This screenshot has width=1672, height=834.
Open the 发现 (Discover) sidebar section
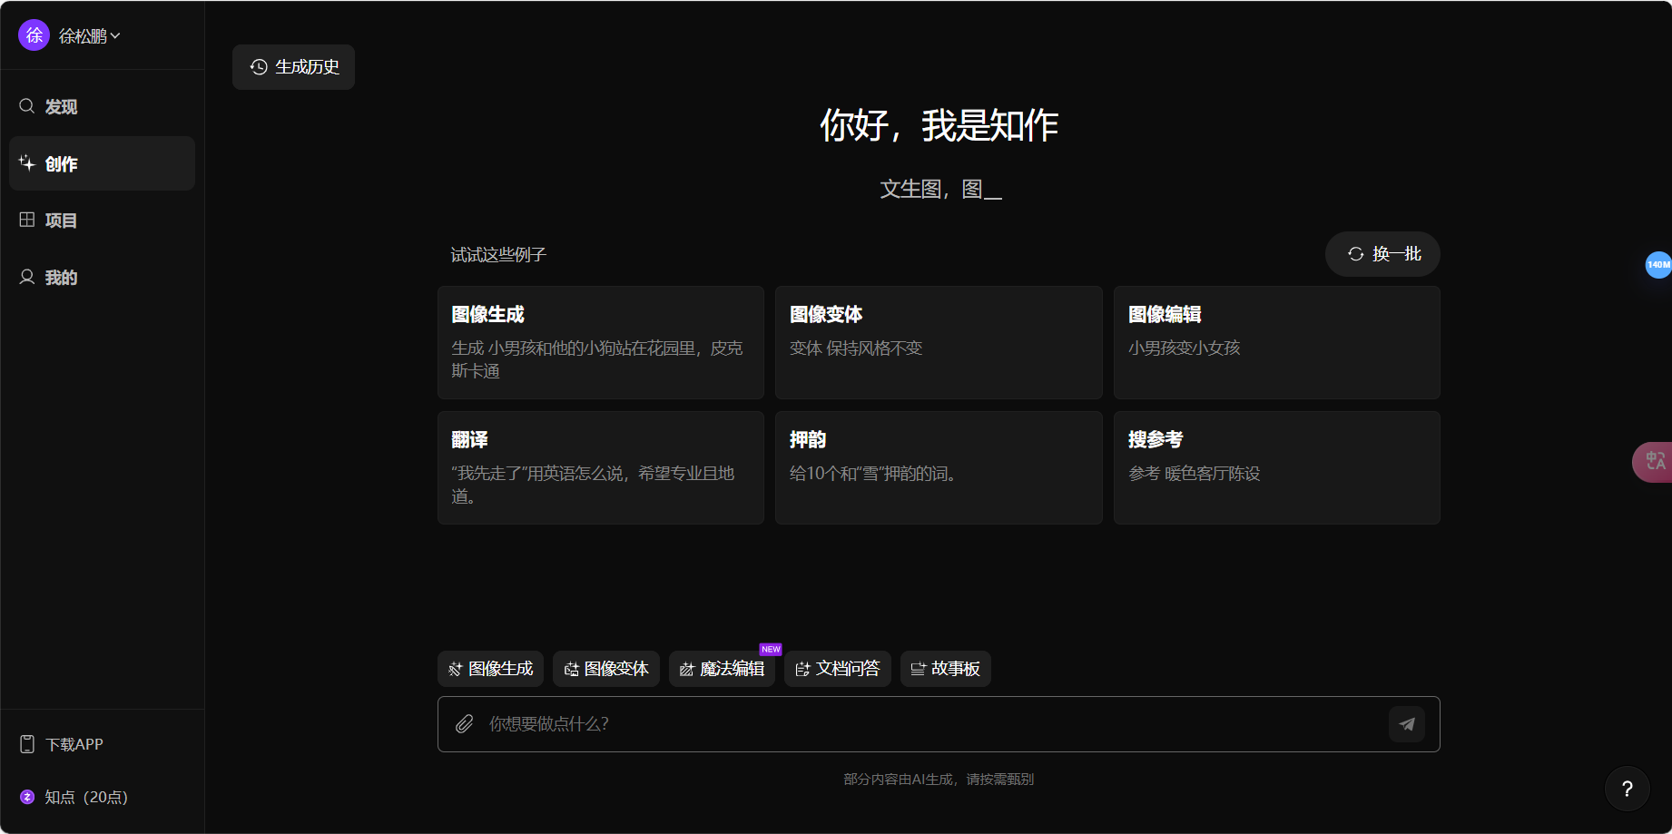(60, 106)
